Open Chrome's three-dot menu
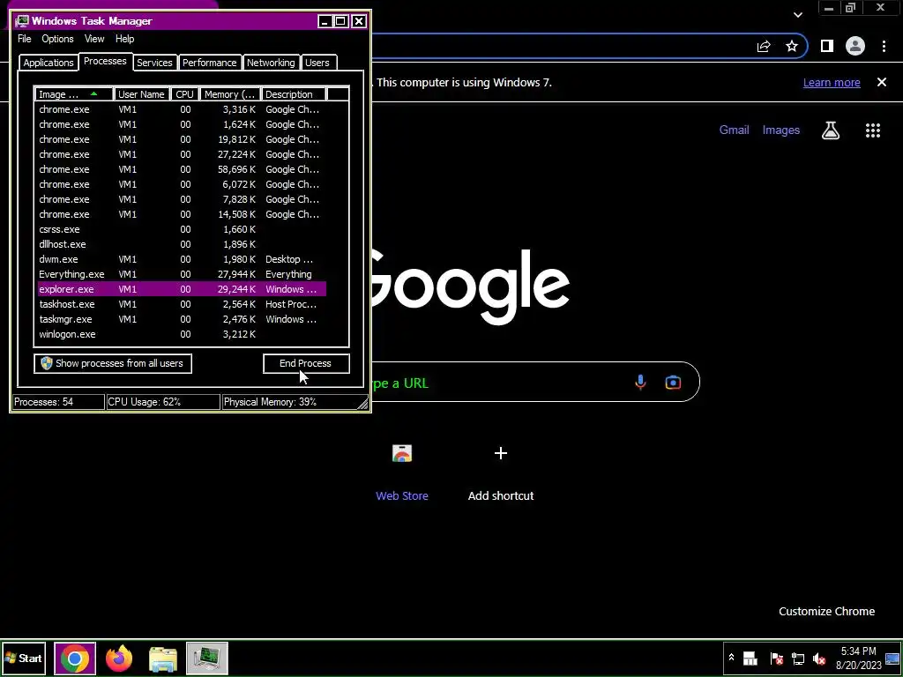The height and width of the screenshot is (677, 903). [x=884, y=47]
